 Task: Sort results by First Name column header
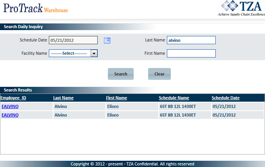point(116,98)
